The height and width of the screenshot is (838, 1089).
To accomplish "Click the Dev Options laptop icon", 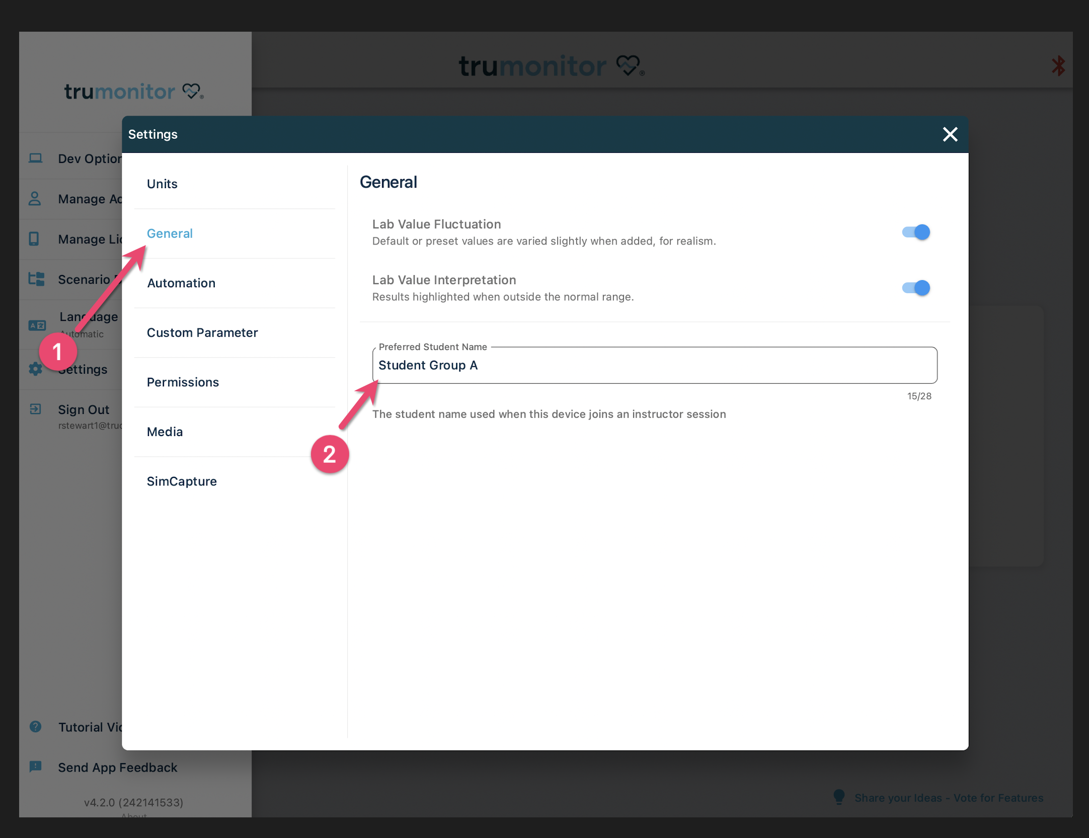I will (35, 158).
